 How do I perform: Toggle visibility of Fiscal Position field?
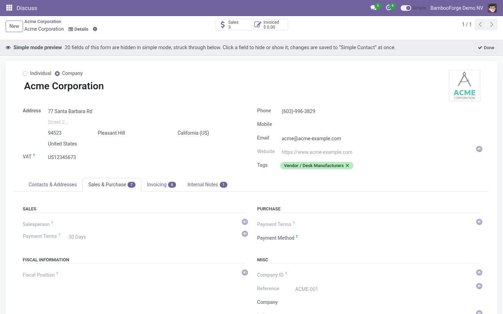(245, 272)
